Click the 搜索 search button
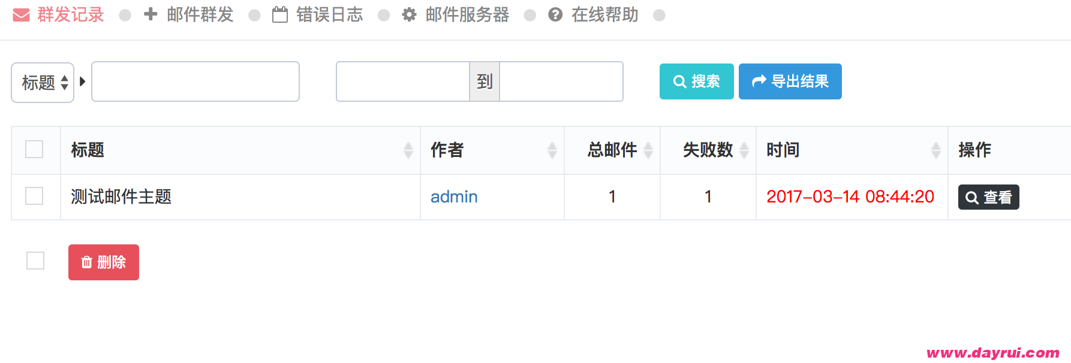Viewport: 1071px width, 363px height. 697,81
